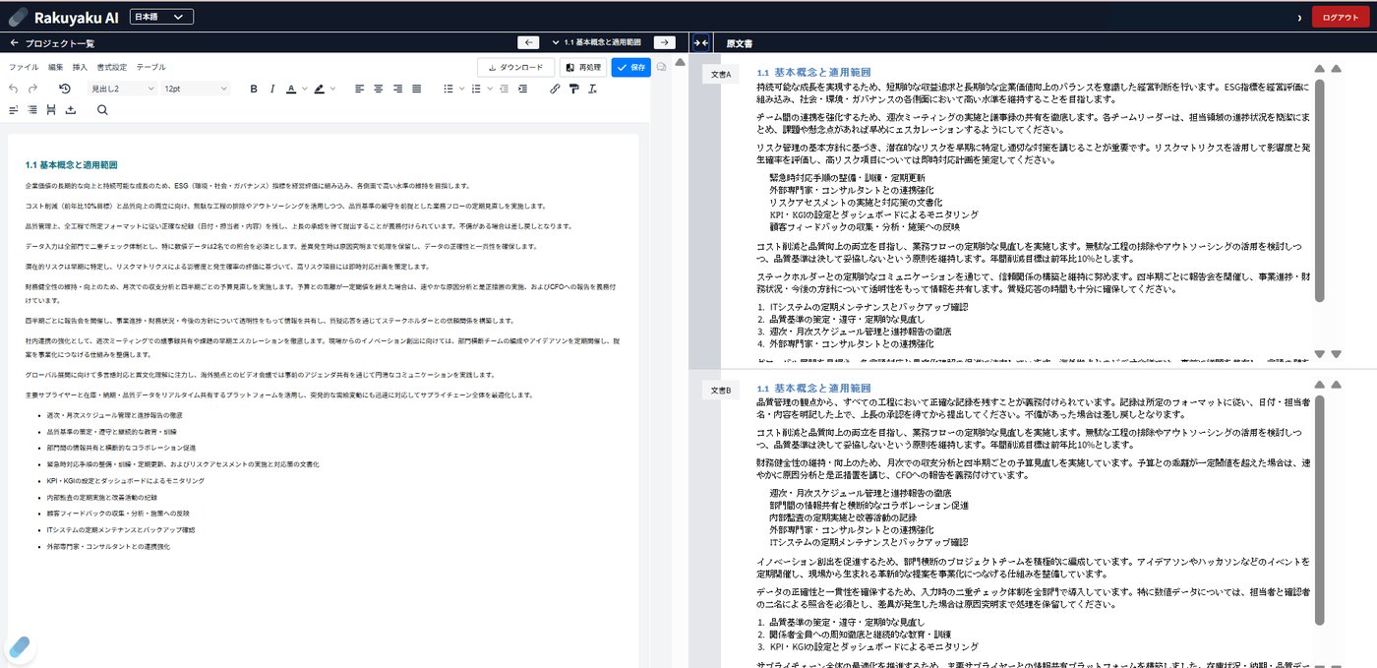
Task: Insert a link with chain icon
Action: tap(555, 89)
